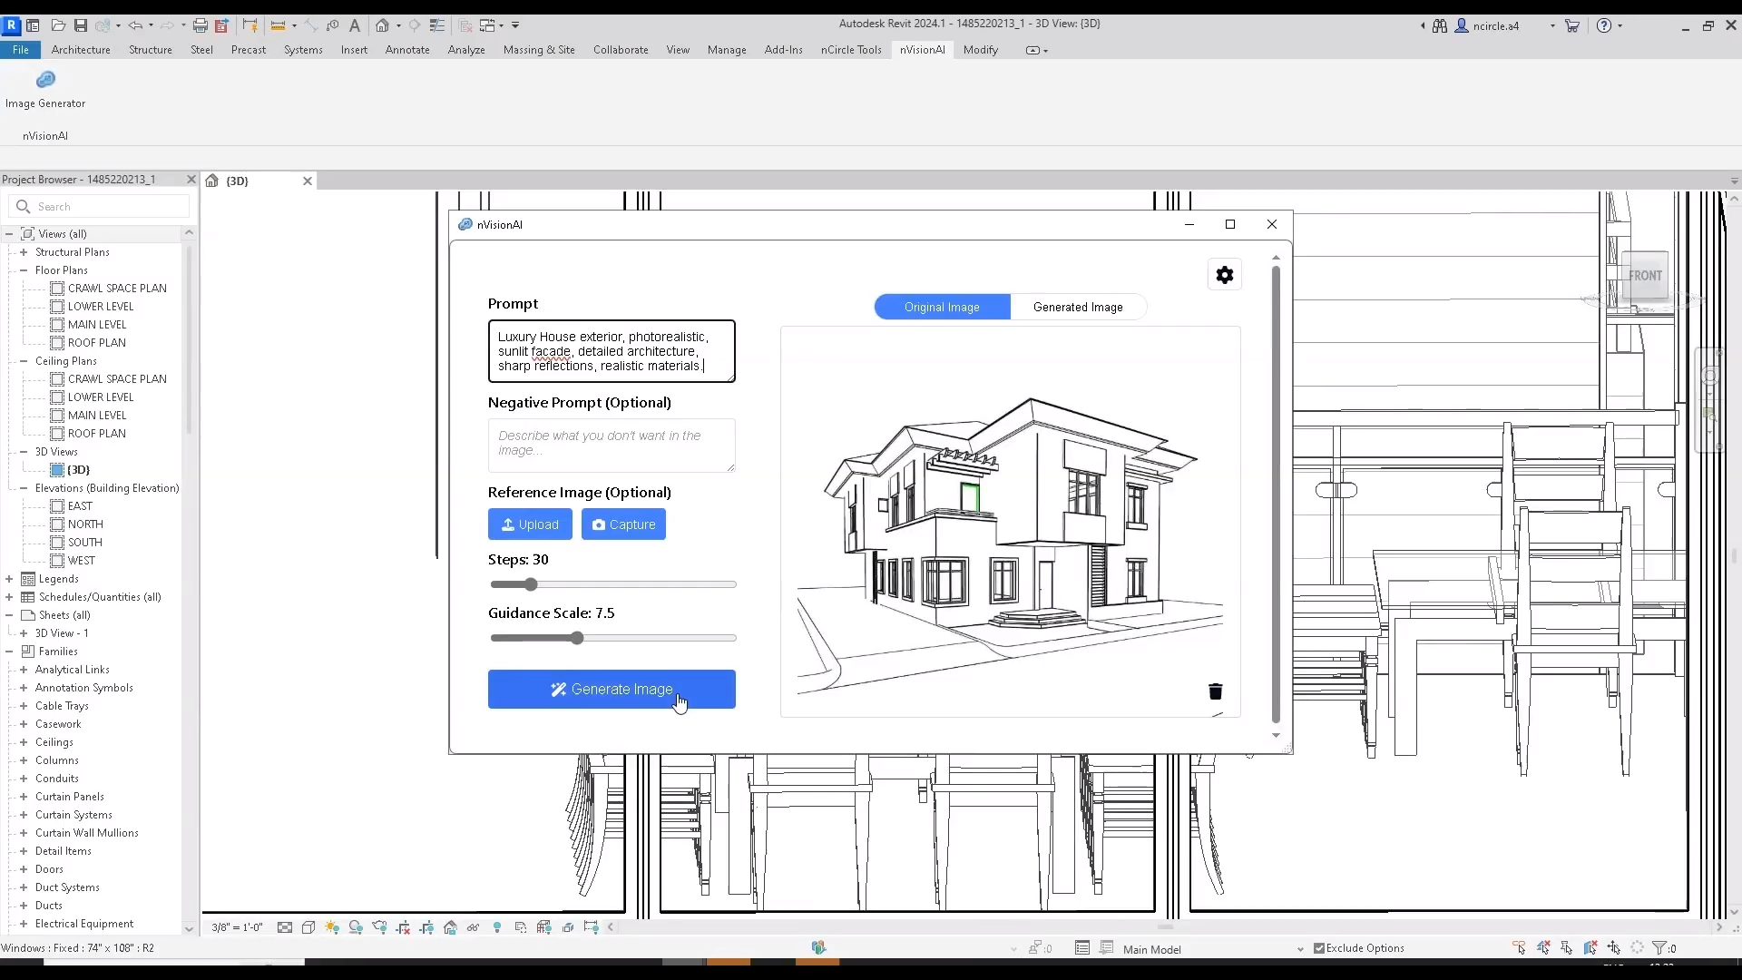Click the Visual Style cube icon
Viewport: 1742px width, 980px height.
point(308,927)
